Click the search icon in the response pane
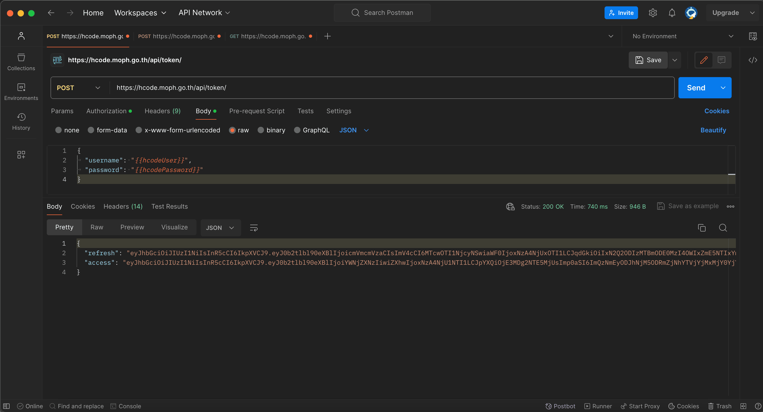Screen dimensions: 763x412 [x=723, y=228]
